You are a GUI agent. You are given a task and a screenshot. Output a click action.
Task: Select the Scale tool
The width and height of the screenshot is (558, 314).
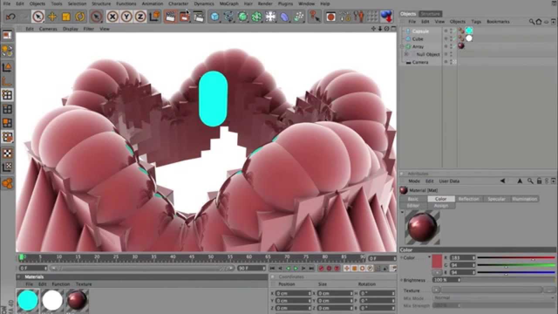coord(66,17)
